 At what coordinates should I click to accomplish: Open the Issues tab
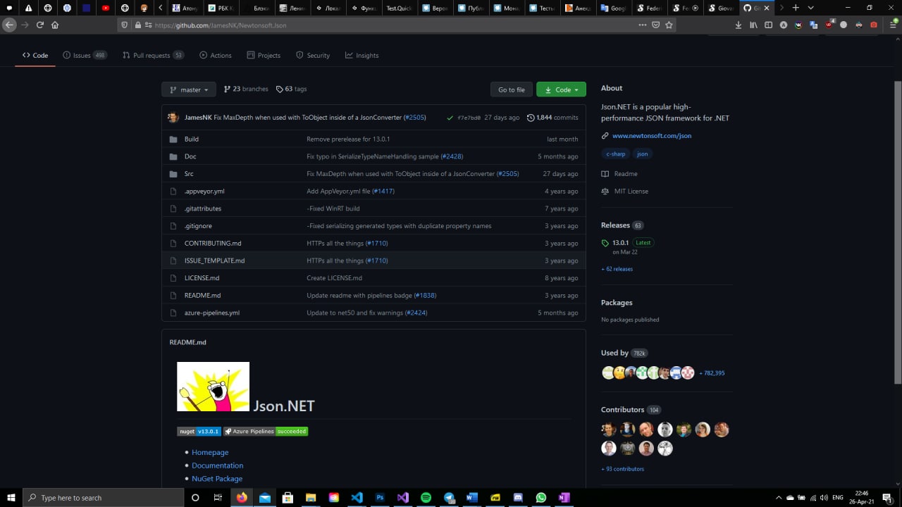coord(85,55)
